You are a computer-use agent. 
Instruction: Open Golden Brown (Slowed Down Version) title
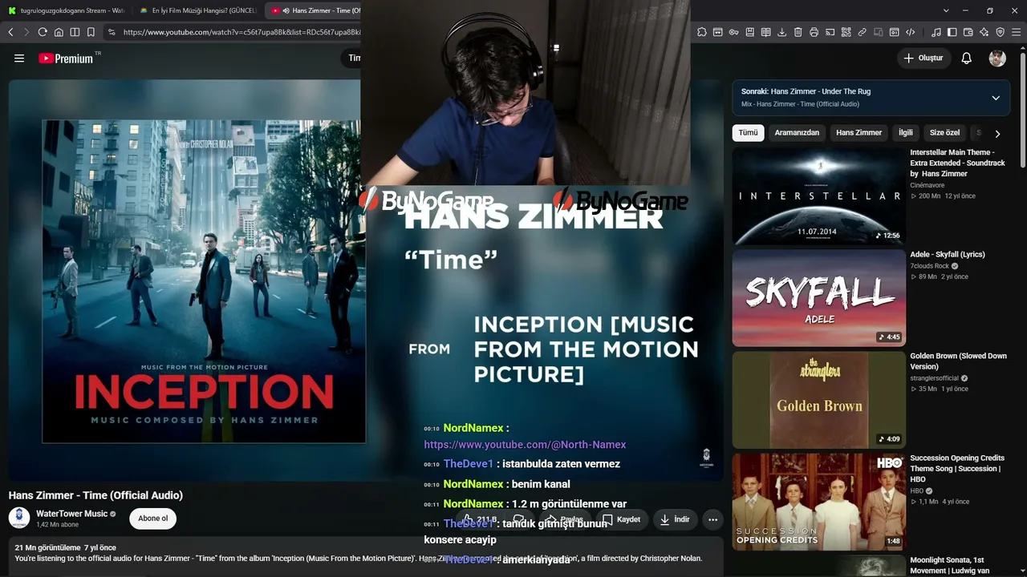click(x=958, y=361)
